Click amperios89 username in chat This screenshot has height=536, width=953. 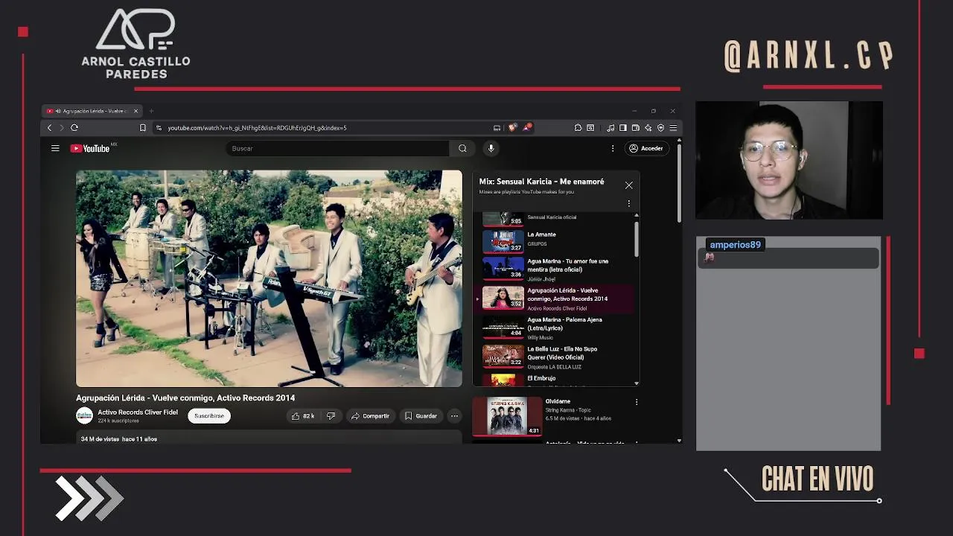click(735, 245)
